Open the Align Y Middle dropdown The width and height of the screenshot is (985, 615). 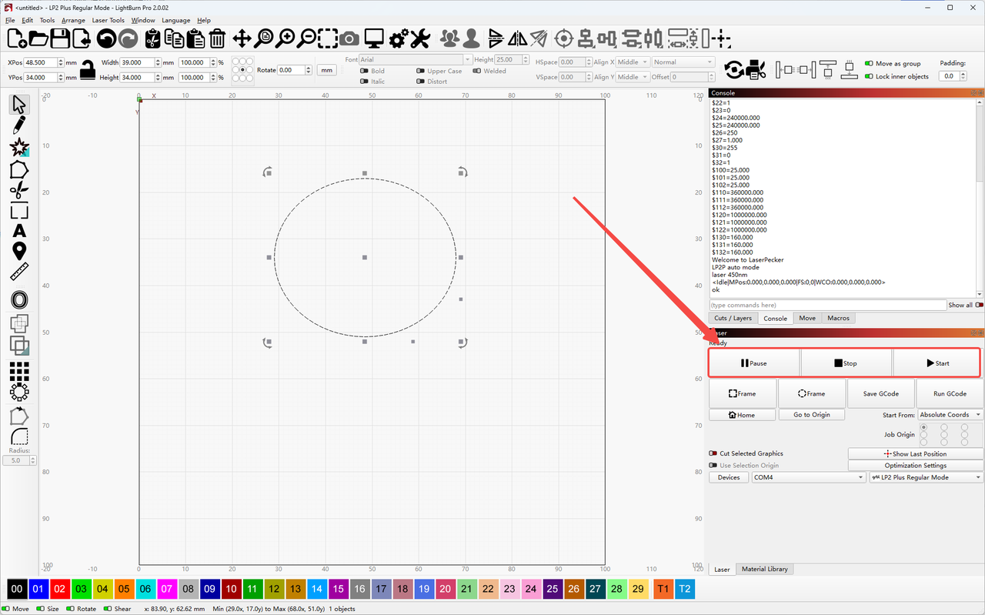(633, 77)
